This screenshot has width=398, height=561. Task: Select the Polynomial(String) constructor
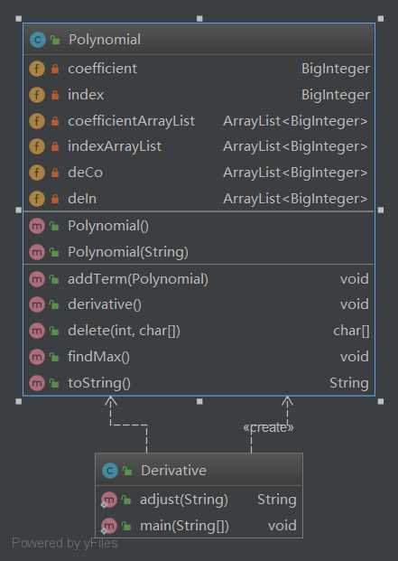pos(199,252)
